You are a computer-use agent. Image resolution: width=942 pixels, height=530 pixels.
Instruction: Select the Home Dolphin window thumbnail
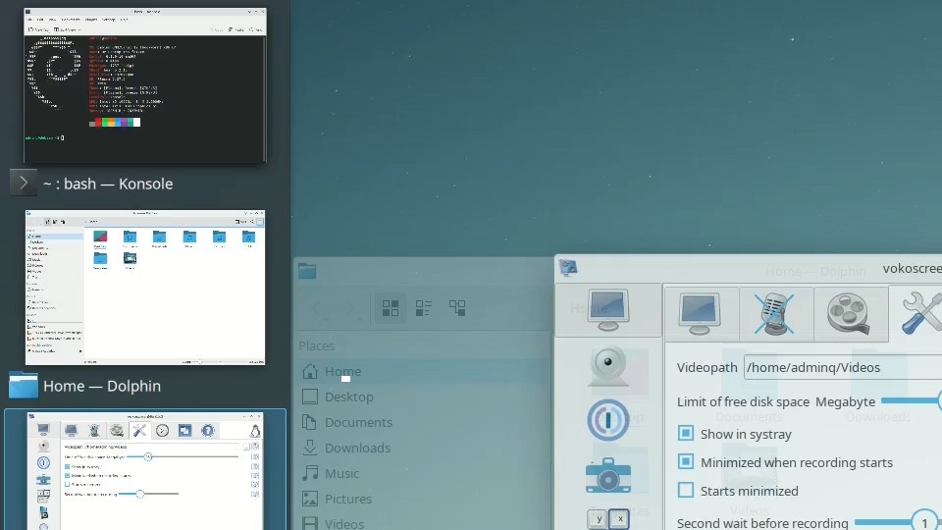(145, 288)
